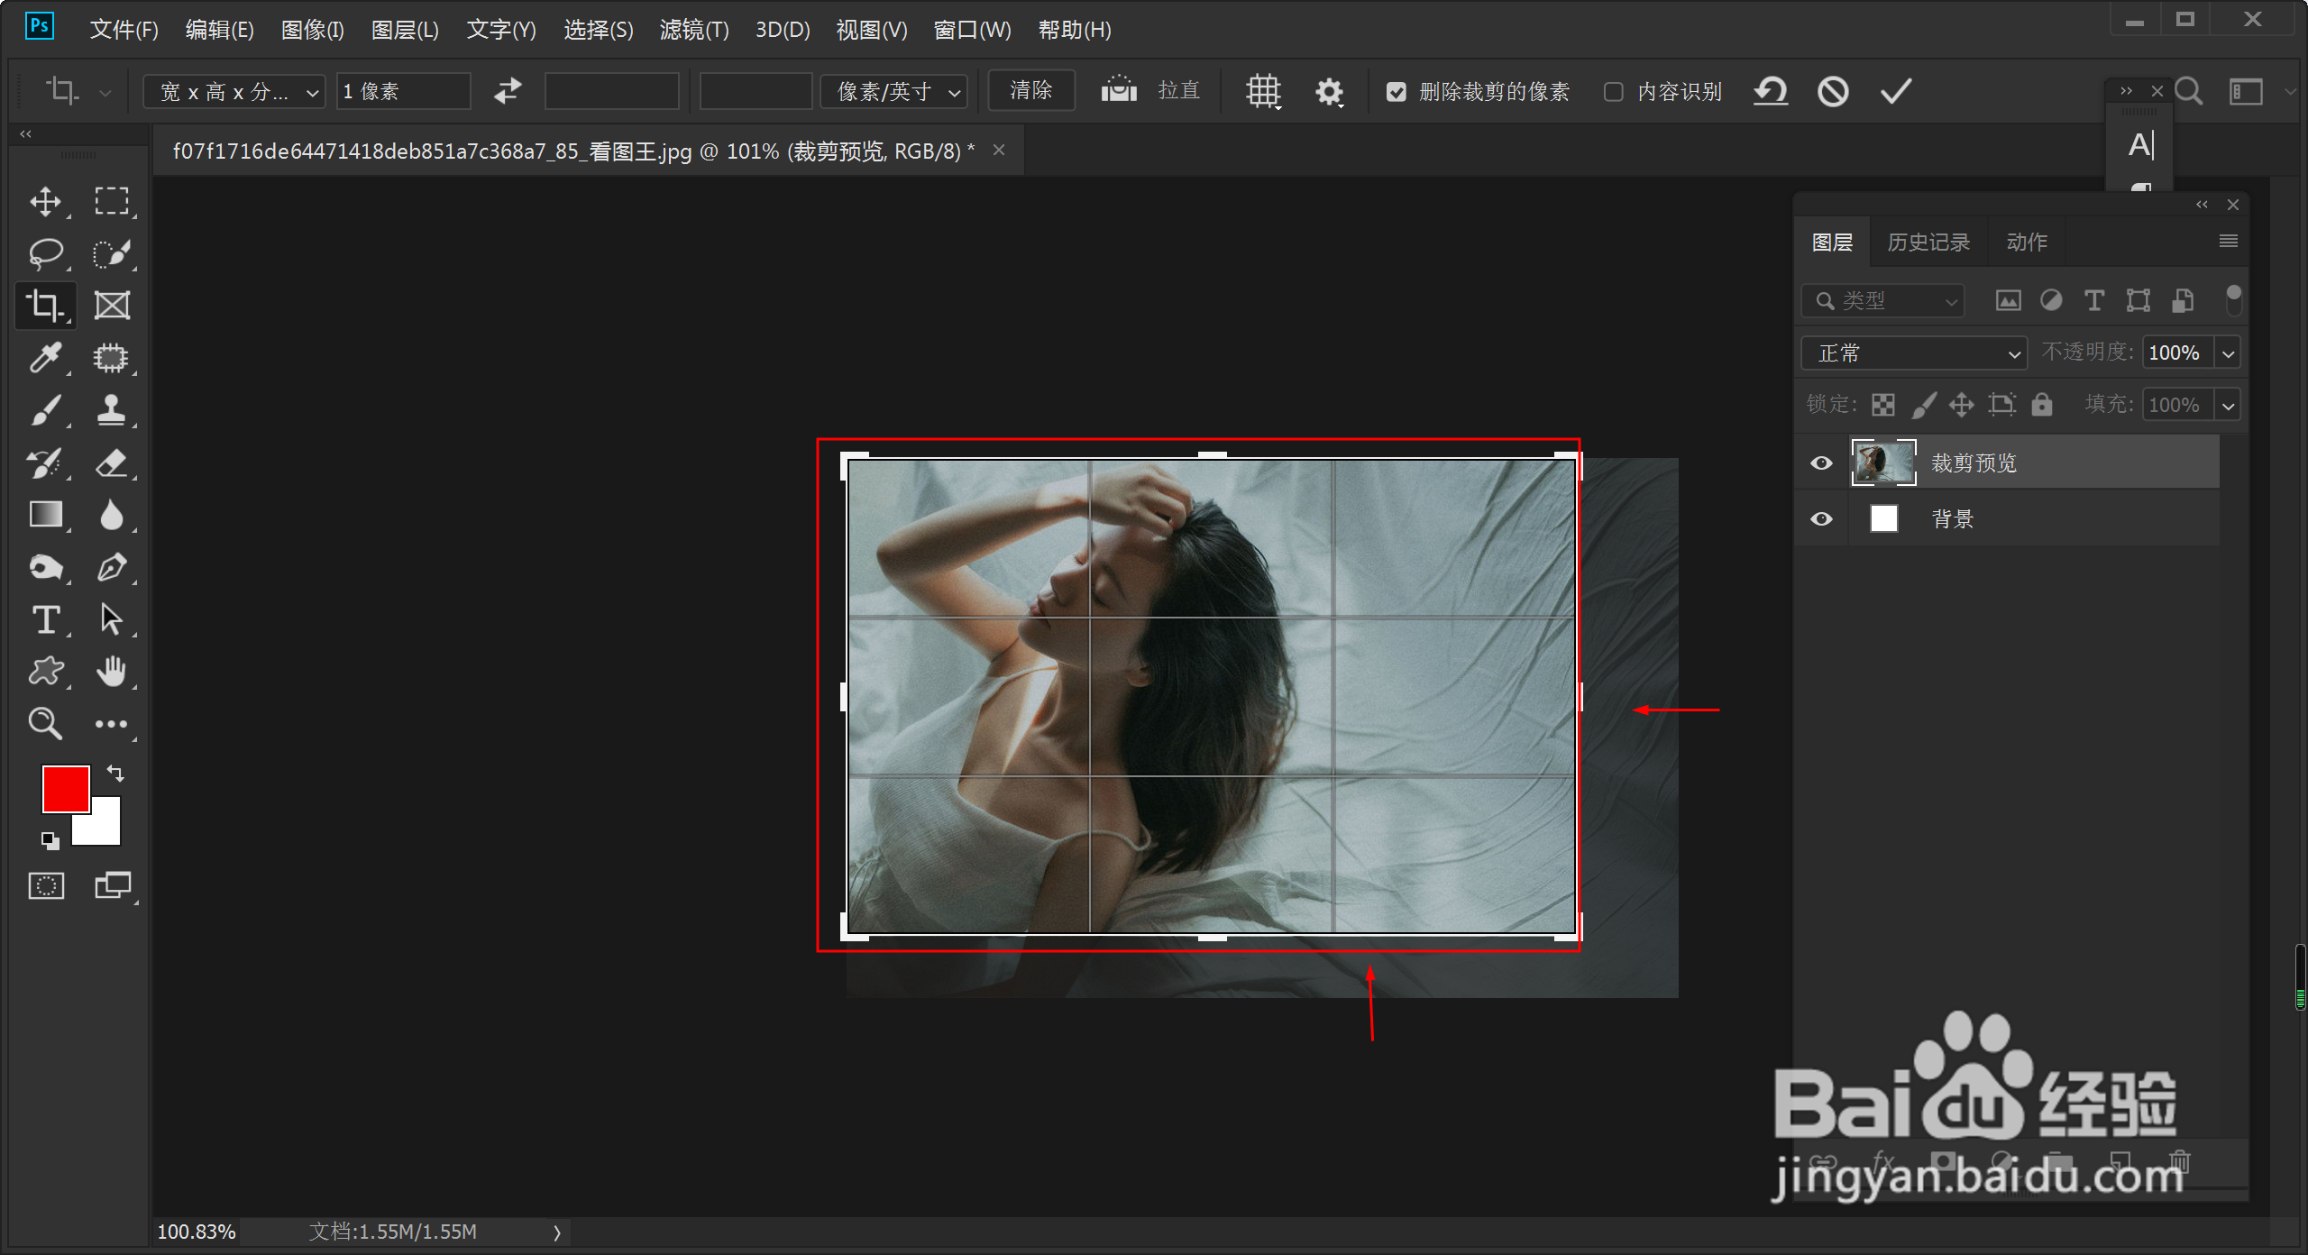Viewport: 2308px width, 1255px height.
Task: Select the Clone Stamp tool
Action: 112,410
